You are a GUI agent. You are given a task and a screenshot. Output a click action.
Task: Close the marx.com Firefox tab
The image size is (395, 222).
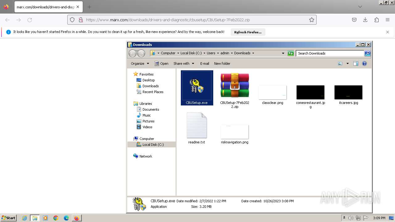(77, 7)
